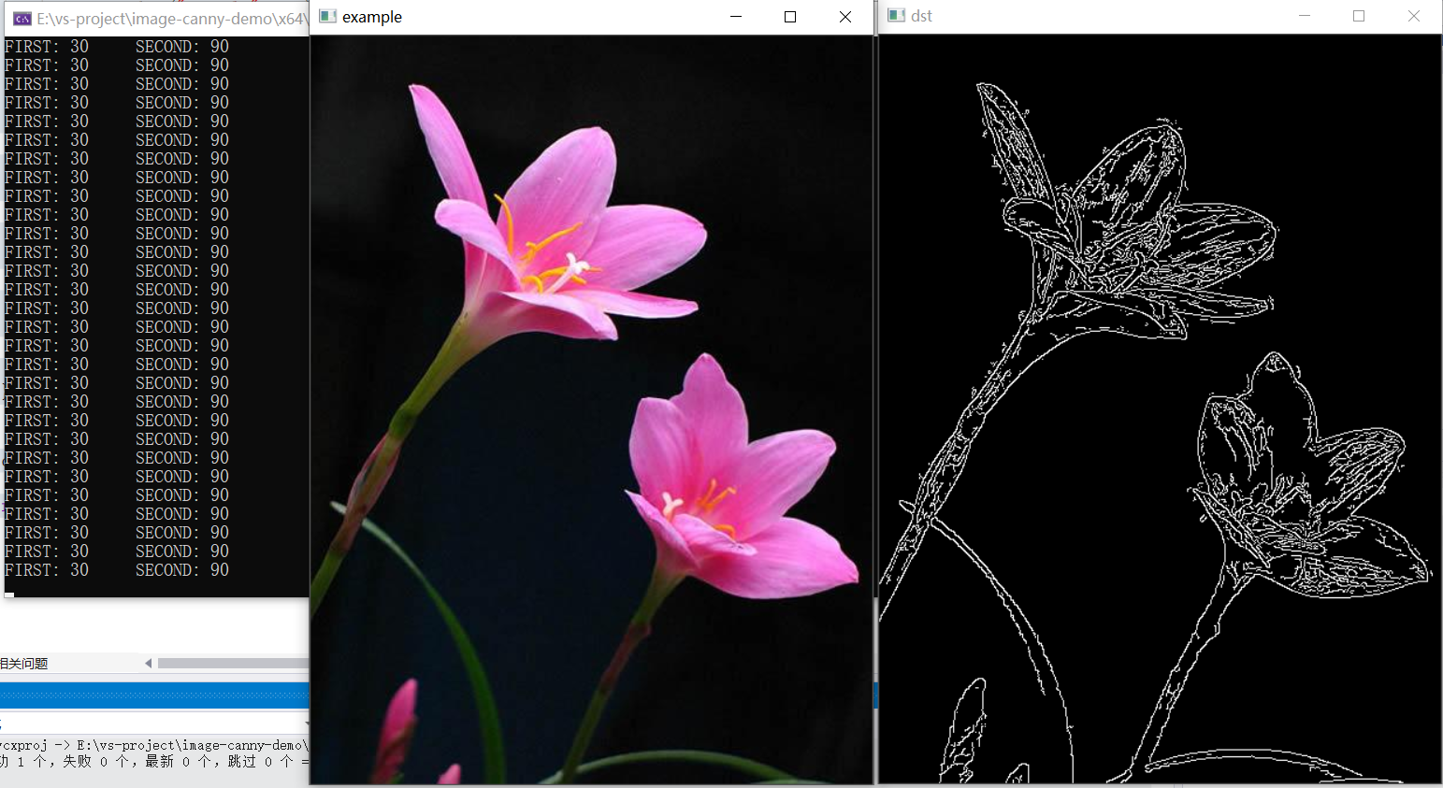Click the console window title path text

(x=171, y=19)
